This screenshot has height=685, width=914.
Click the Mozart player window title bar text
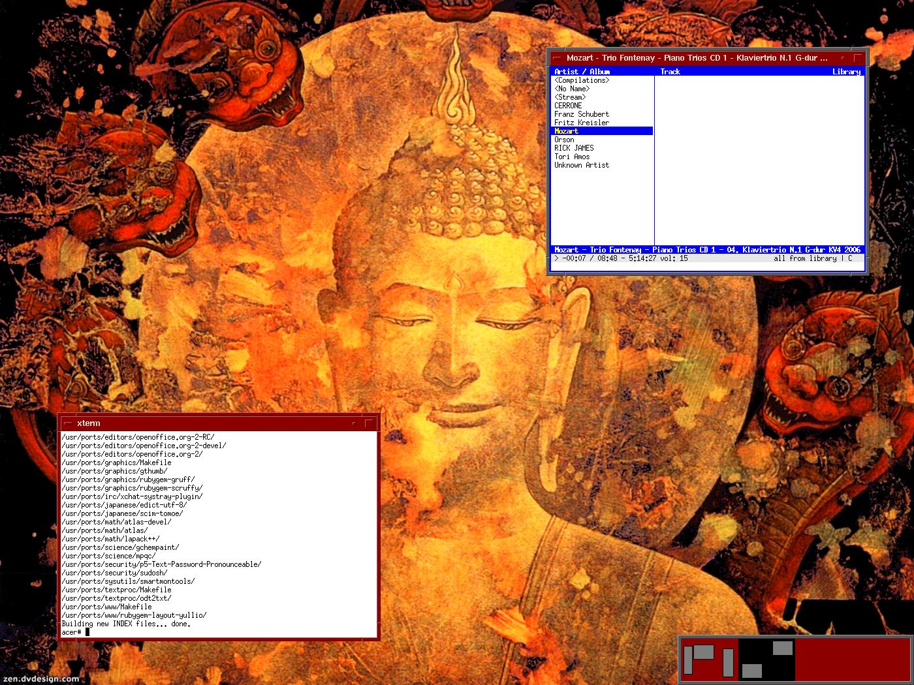pos(697,58)
